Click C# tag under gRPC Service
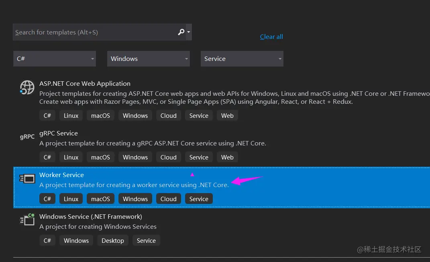Screen dimensions: 430x262 pos(47,157)
